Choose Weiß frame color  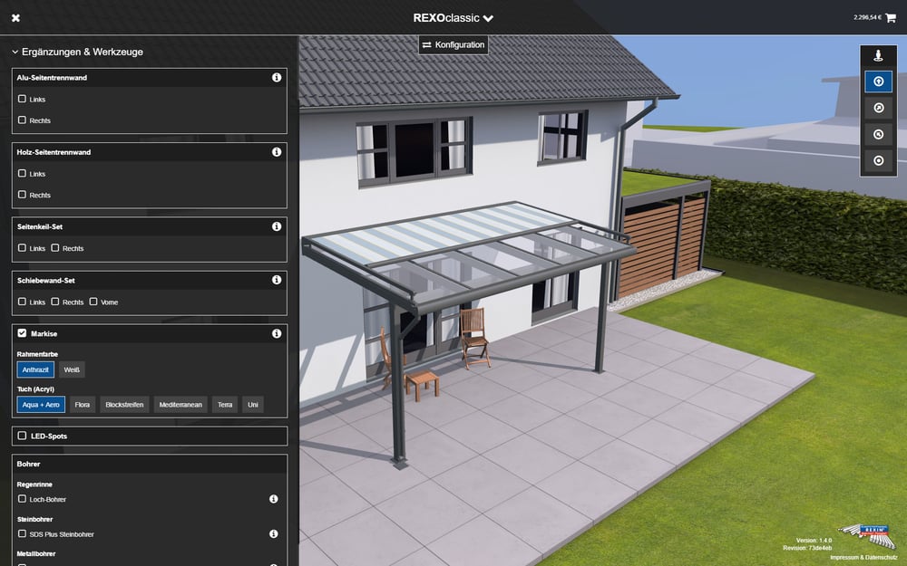pyautogui.click(x=72, y=369)
